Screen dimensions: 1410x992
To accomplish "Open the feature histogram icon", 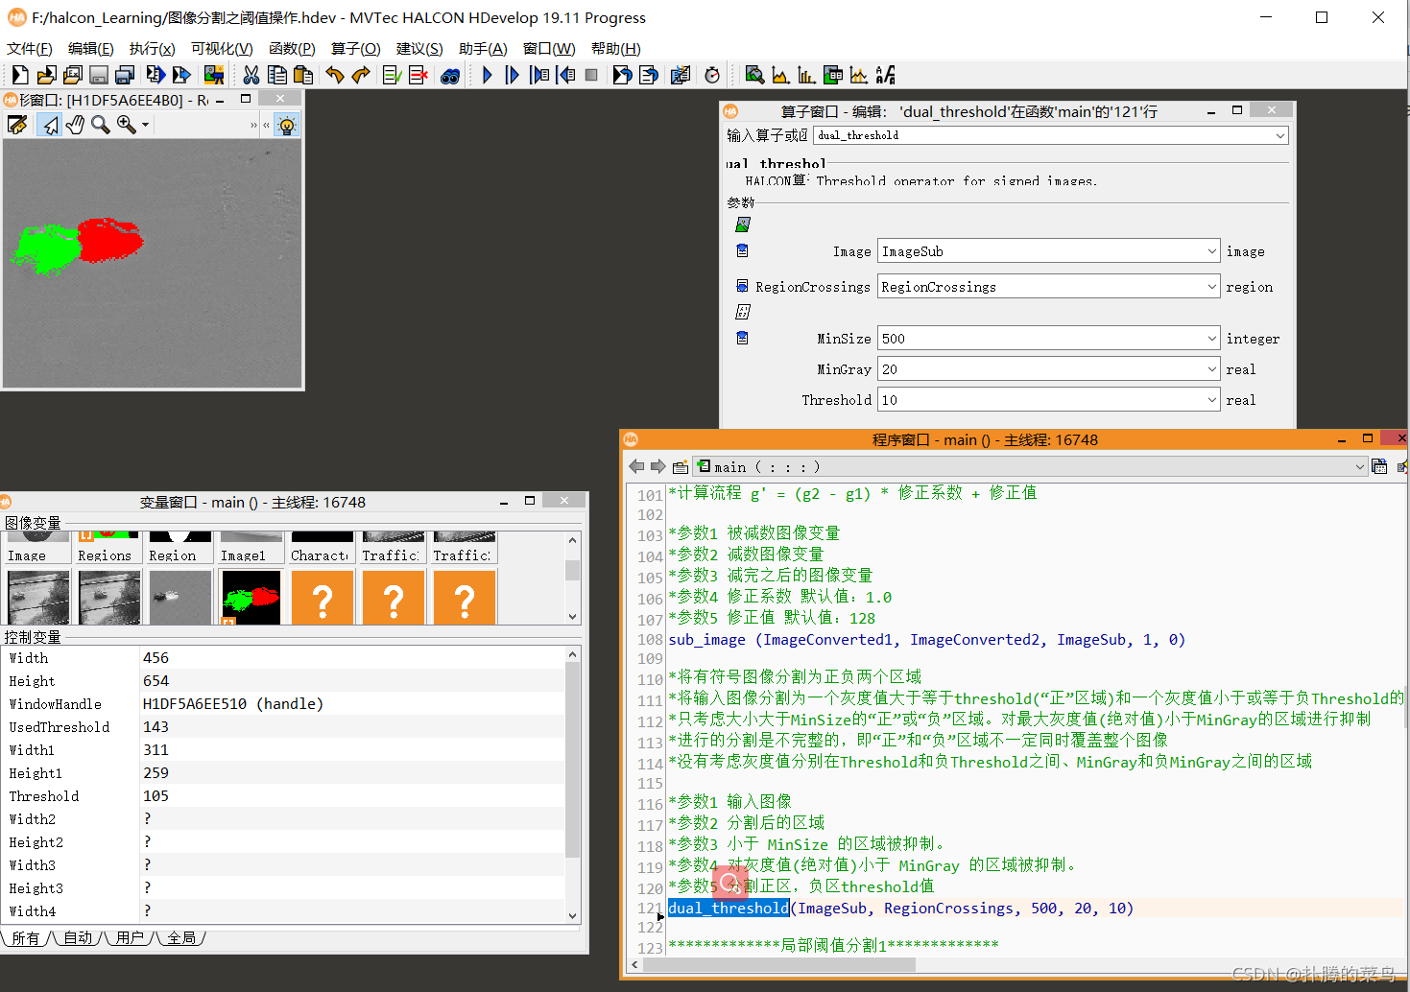I will 806,75.
